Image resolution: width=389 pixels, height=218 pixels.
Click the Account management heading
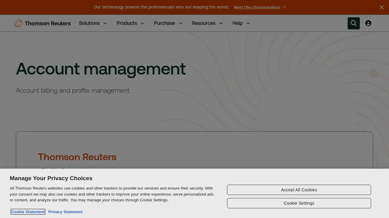101,69
